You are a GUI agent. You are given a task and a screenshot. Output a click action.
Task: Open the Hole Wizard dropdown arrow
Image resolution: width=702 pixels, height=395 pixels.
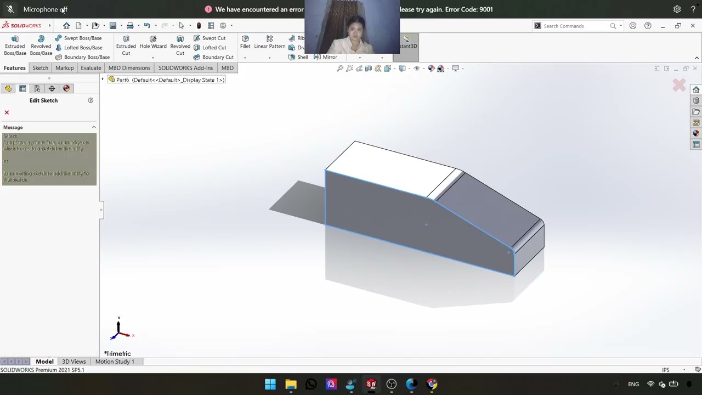tap(153, 58)
